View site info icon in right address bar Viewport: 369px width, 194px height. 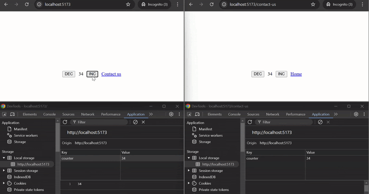(224, 4)
